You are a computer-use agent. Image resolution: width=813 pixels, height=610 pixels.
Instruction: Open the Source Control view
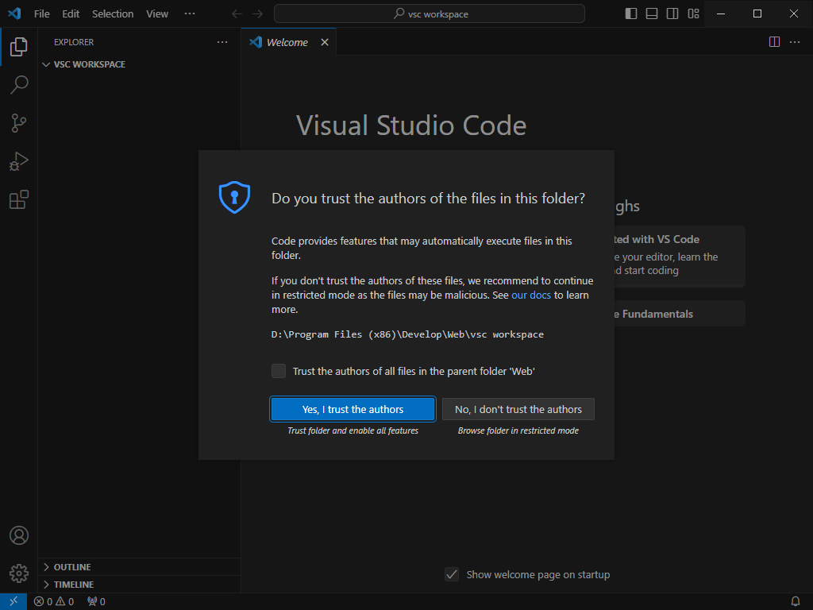click(x=19, y=123)
